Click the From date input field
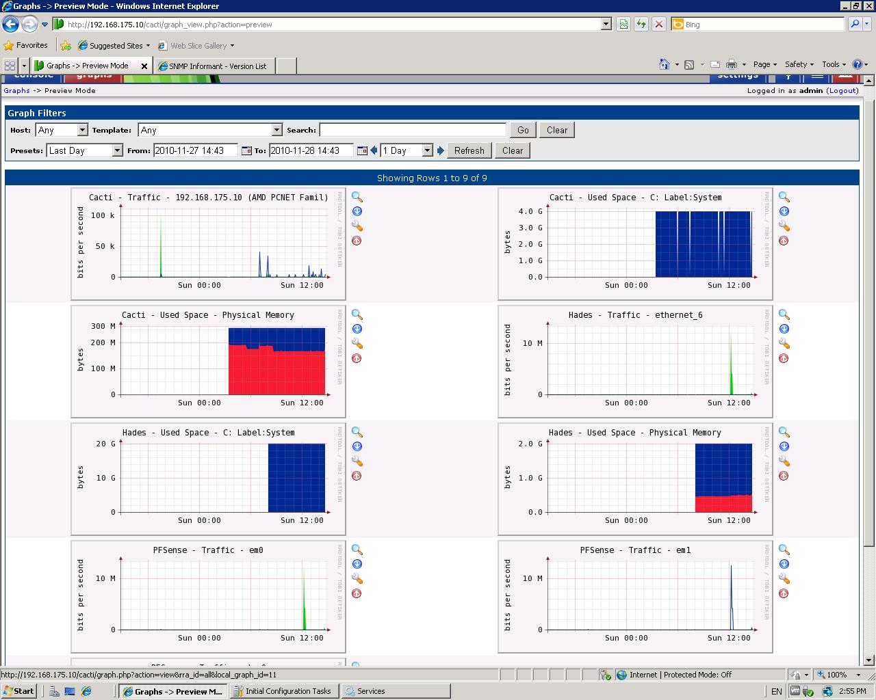The width and height of the screenshot is (876, 700). [x=195, y=150]
